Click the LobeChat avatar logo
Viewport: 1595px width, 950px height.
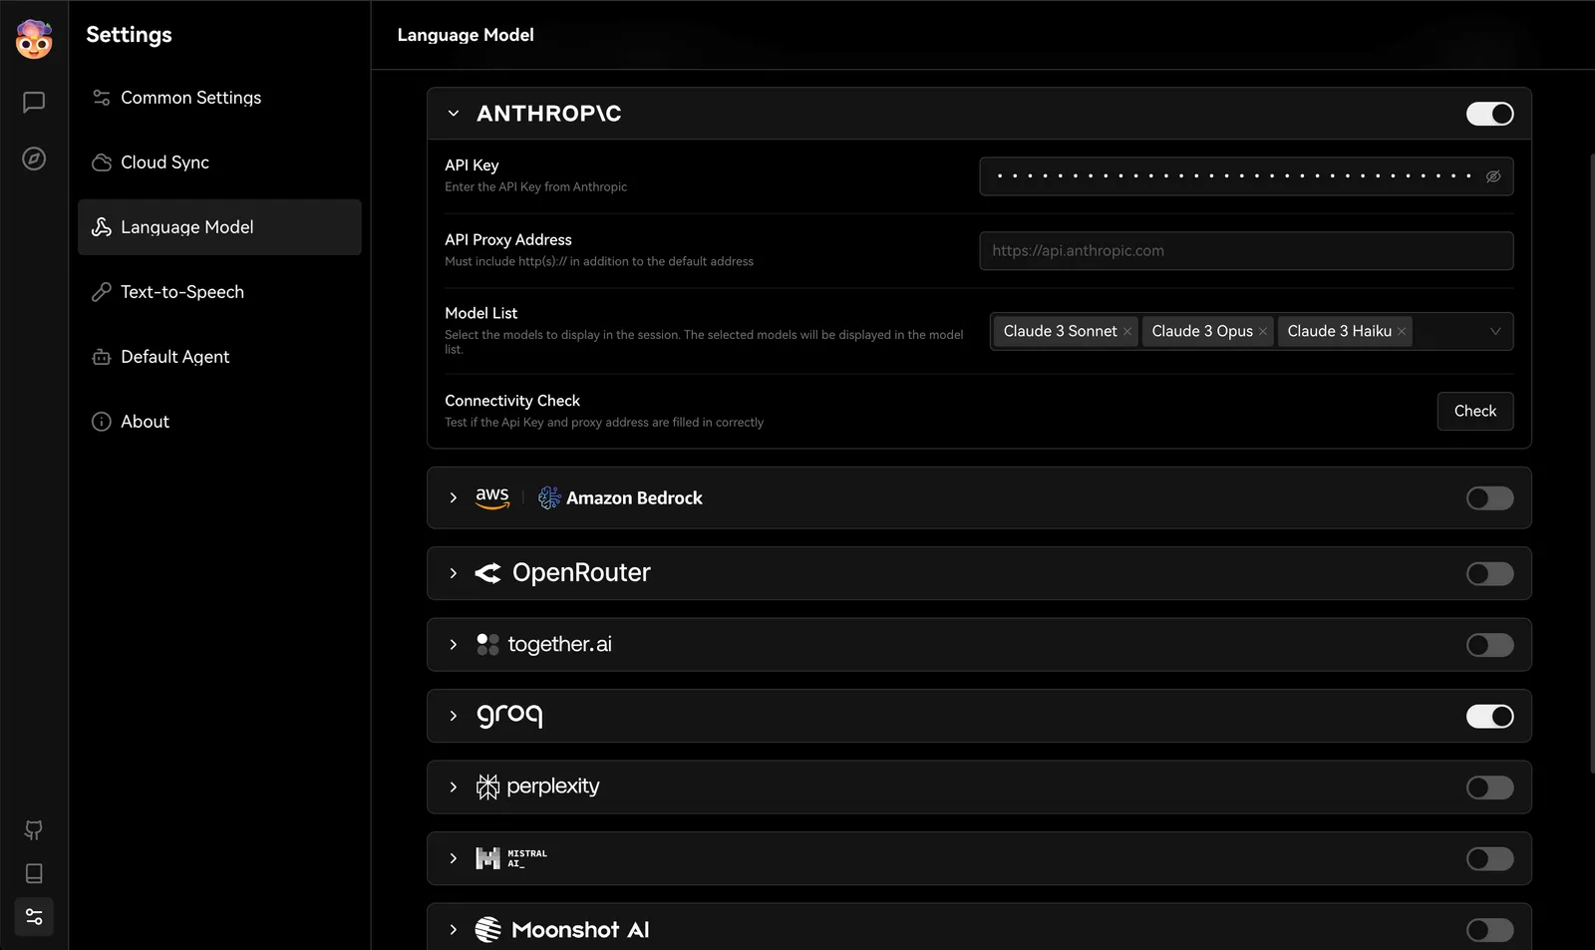pos(34,39)
